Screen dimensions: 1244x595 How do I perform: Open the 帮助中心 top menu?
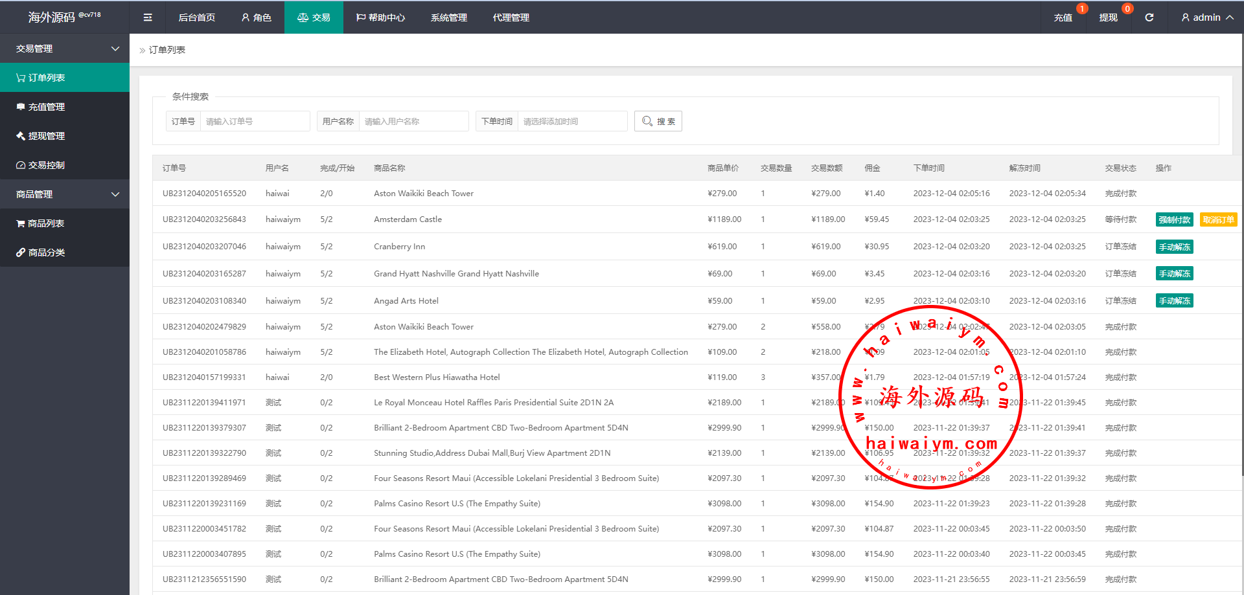coord(380,17)
